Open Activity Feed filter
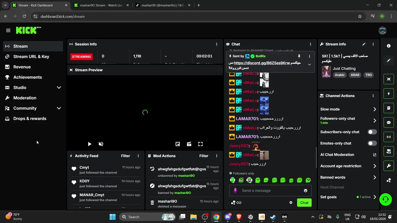Screen dimensions: 397x223 tap(126, 156)
